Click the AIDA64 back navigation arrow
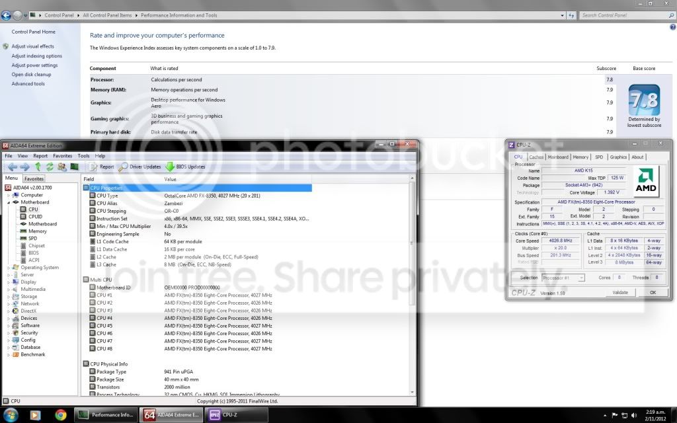 (x=12, y=167)
